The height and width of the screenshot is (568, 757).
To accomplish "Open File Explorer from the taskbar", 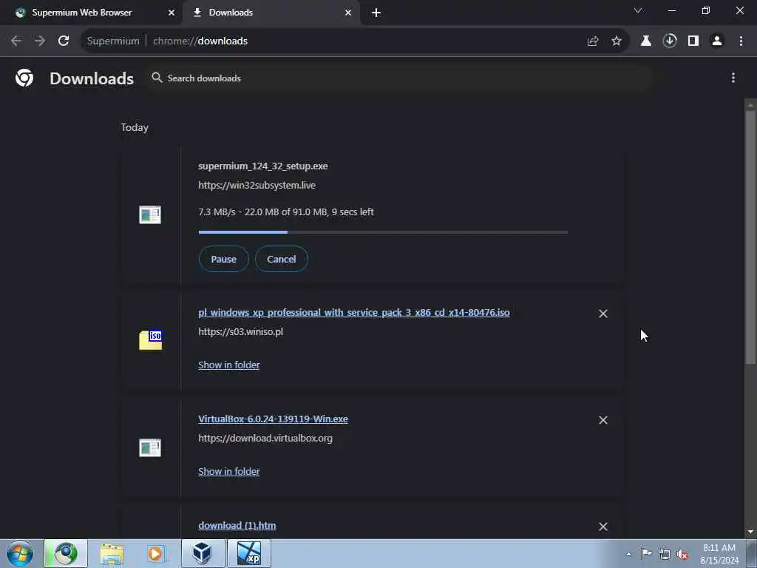I will [x=112, y=553].
